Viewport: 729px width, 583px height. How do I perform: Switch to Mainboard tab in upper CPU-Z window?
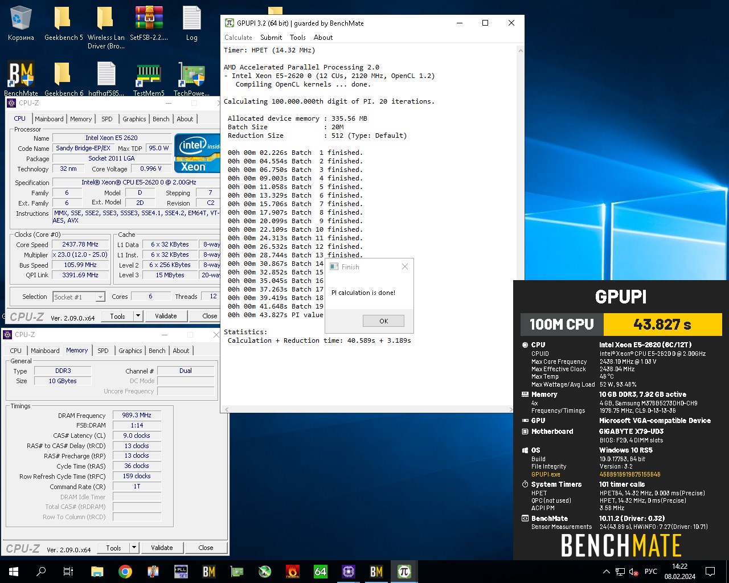(49, 119)
